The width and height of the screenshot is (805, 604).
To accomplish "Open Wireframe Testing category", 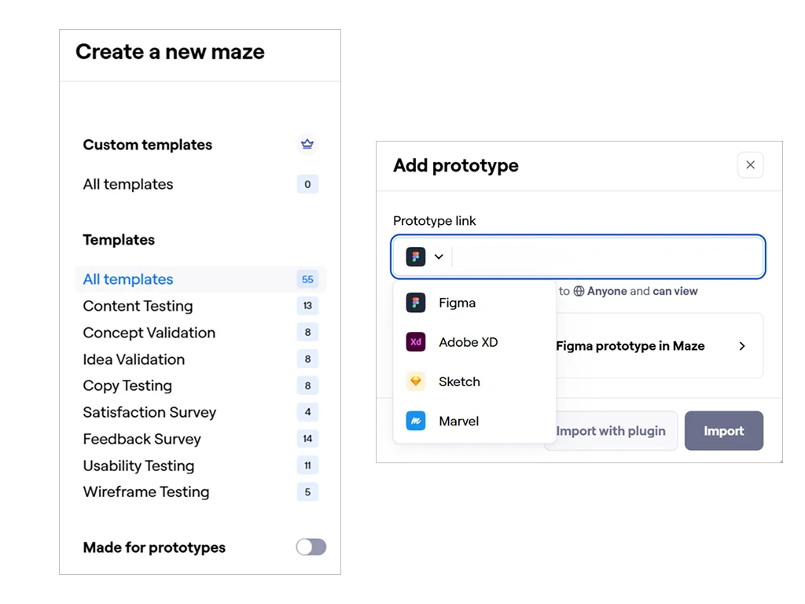I will click(146, 492).
